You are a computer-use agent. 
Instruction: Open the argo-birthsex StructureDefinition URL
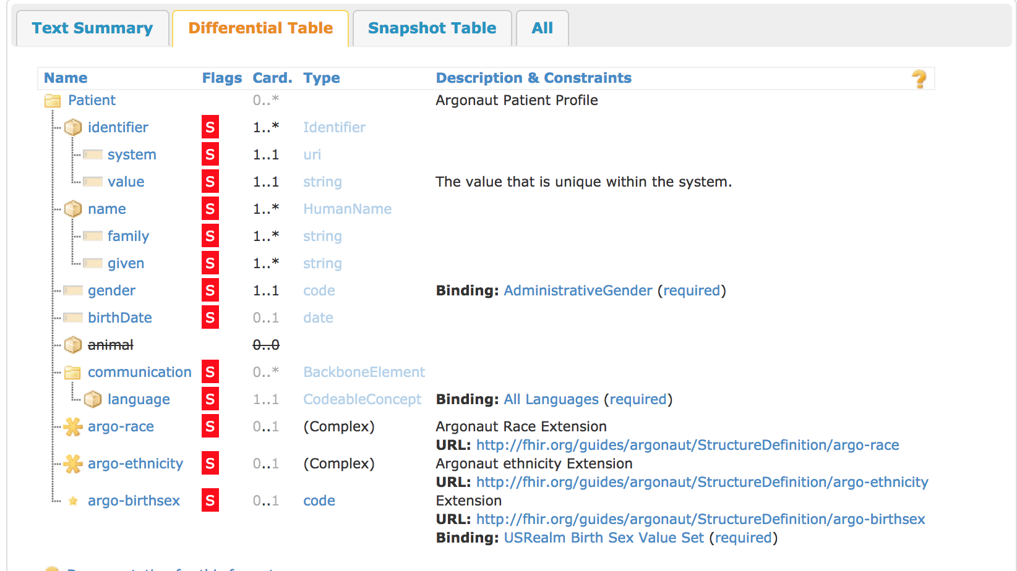click(700, 519)
